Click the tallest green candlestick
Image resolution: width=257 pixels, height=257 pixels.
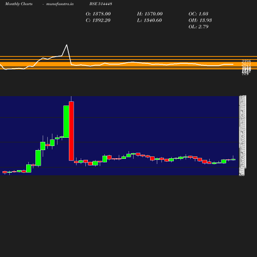click(66, 121)
